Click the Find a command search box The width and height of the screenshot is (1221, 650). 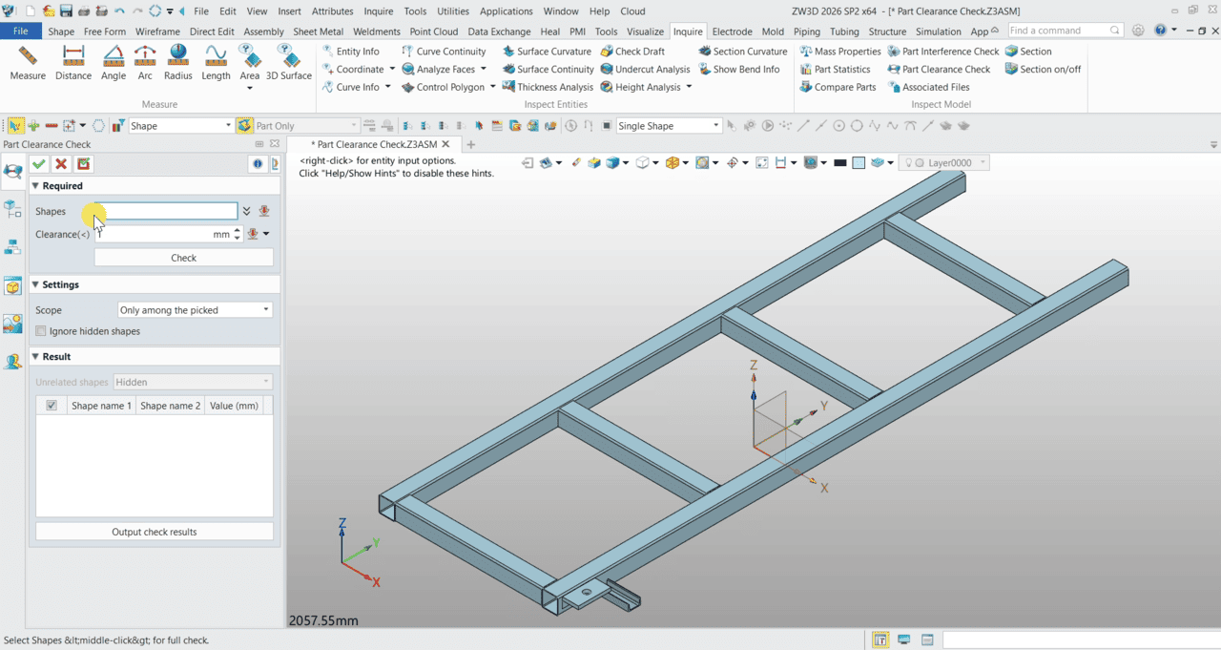1065,31
